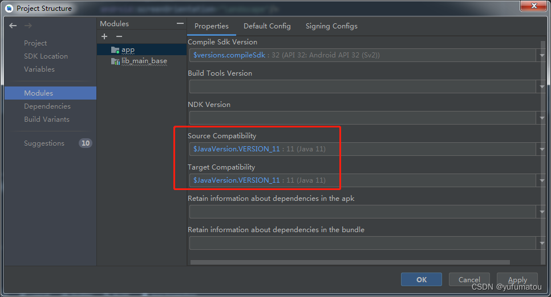Click the horizontal scrollbar in properties
The image size is (551, 297).
click(x=350, y=262)
